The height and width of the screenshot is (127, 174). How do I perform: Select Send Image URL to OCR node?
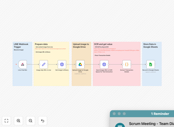[104, 64]
